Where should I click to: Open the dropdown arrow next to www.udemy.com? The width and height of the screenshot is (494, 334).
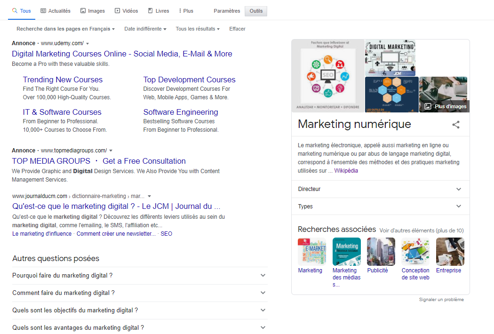[x=88, y=43]
